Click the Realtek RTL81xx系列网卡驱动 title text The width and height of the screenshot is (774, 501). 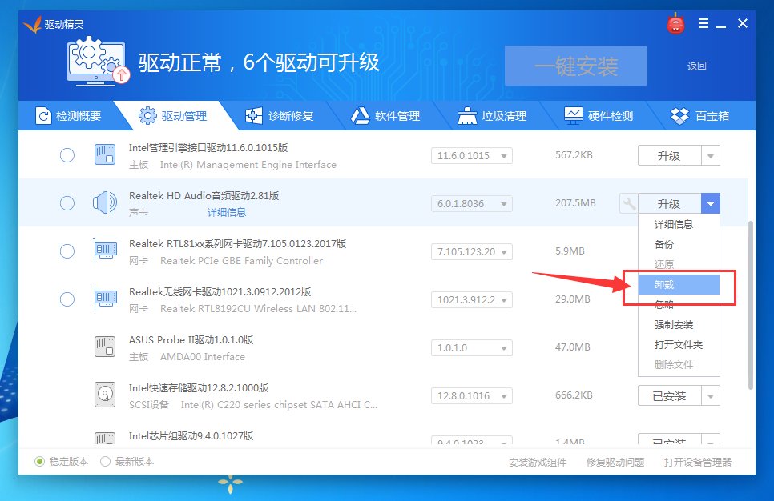(x=237, y=244)
